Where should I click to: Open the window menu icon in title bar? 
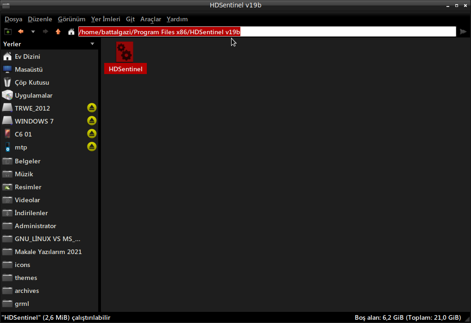tap(6, 6)
